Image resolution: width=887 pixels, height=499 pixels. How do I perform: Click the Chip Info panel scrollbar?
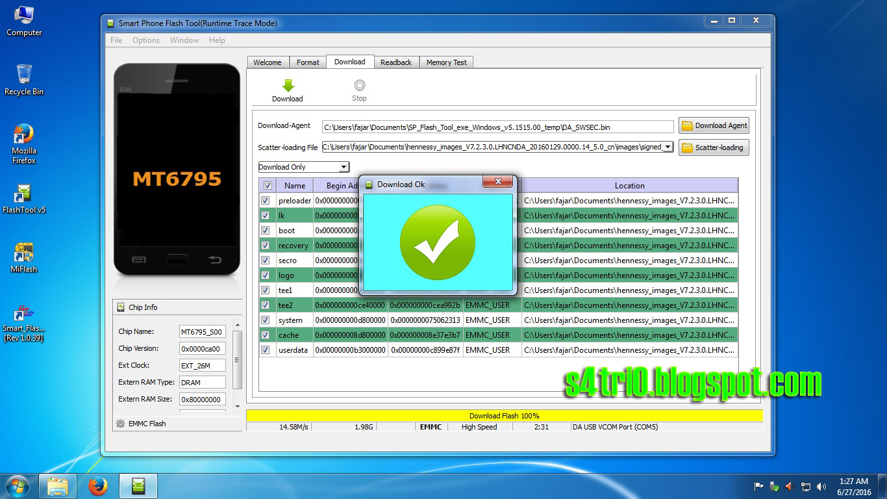pyautogui.click(x=237, y=359)
